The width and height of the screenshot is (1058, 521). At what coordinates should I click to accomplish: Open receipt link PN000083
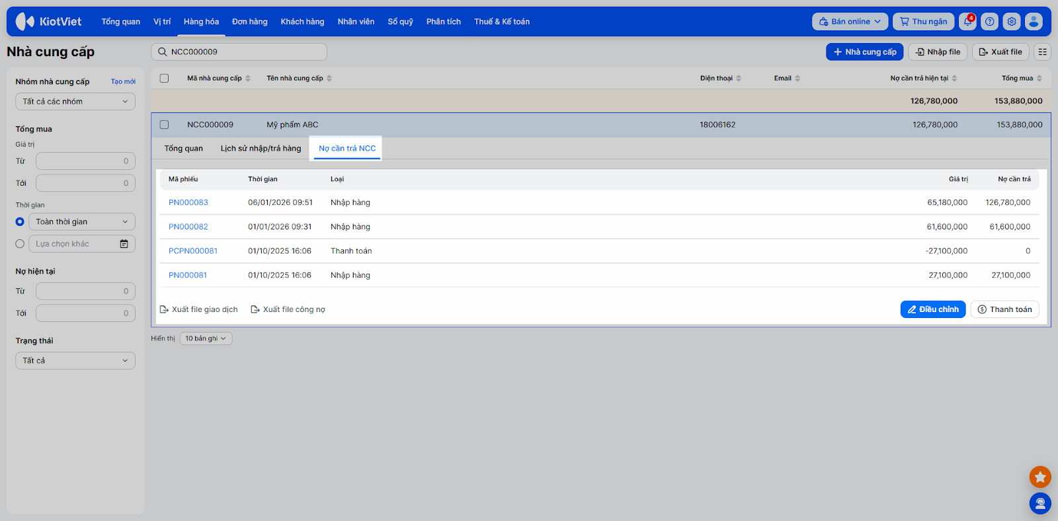click(x=188, y=203)
